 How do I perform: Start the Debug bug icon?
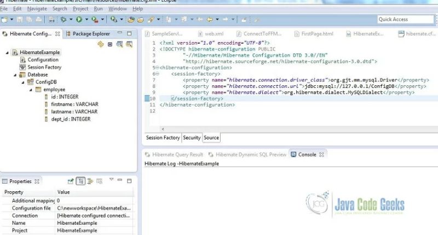tap(64, 20)
